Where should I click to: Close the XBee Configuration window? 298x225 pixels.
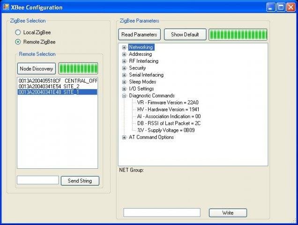coord(291,7)
